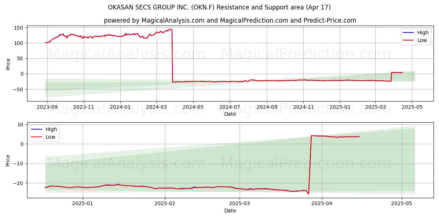Click the '10' price tick on lower chart
This screenshot has width=439, height=219.
click(20, 124)
